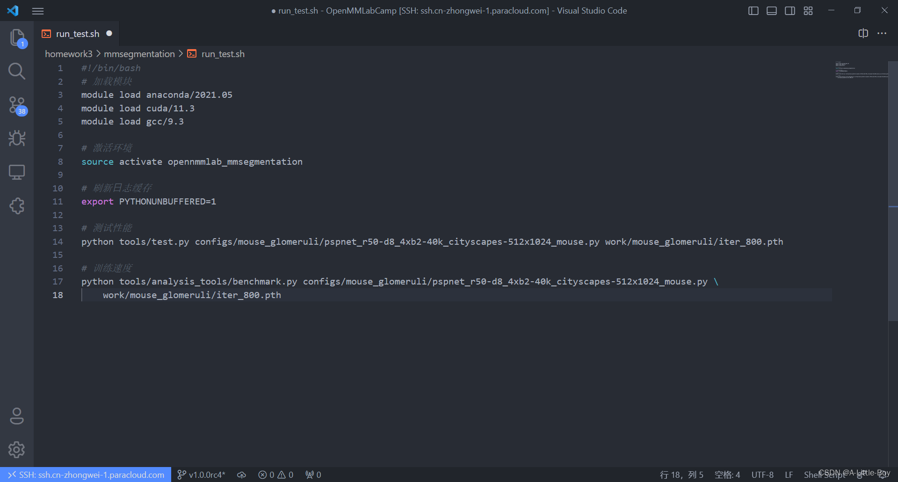
Task: Change indentation via 空格: 4 status item
Action: [727, 475]
